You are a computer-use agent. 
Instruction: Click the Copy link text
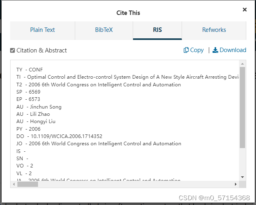pos(197,50)
